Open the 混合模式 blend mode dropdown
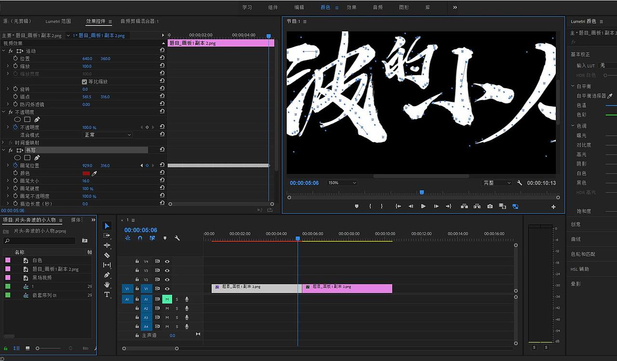This screenshot has width=617, height=361. coord(107,135)
